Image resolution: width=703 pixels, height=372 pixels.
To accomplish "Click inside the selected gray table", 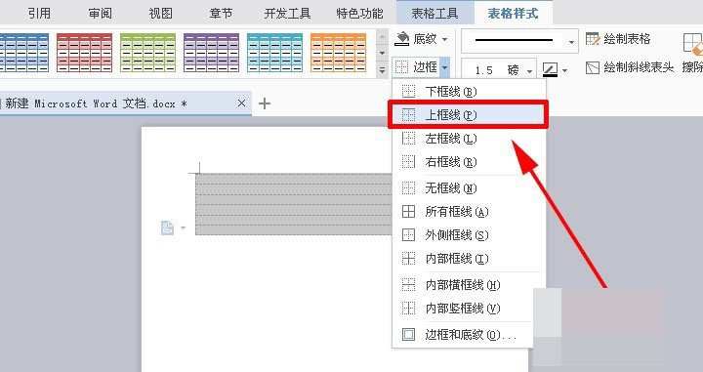I will click(x=294, y=204).
